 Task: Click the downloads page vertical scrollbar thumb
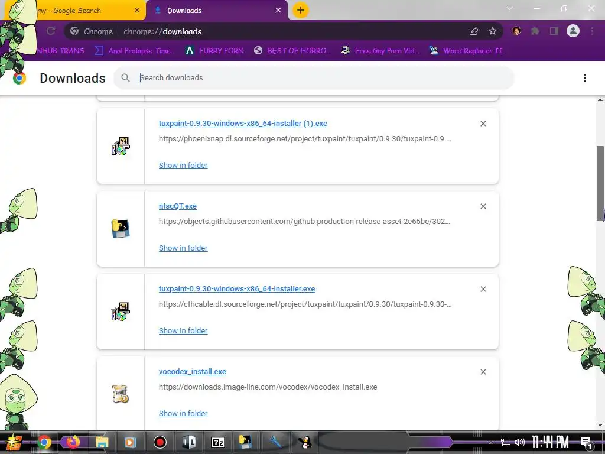click(x=600, y=184)
